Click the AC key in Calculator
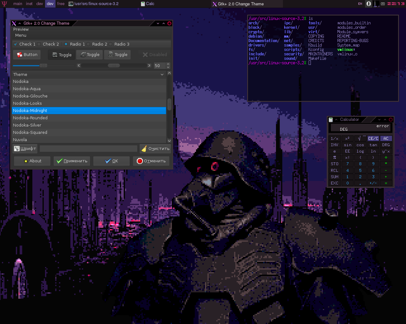Screen dimensions: 406x324 click(x=386, y=139)
